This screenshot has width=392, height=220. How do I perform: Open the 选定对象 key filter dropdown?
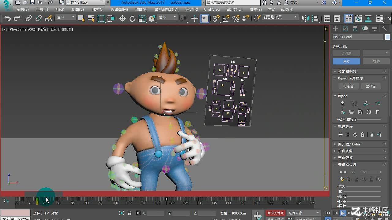[304, 213]
